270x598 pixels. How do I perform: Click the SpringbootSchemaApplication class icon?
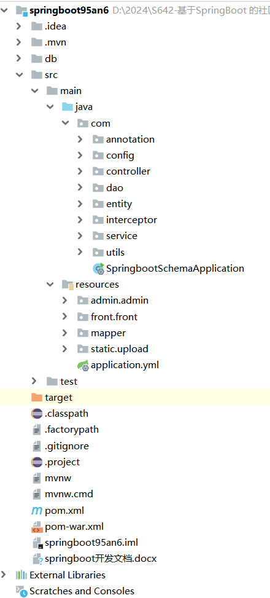(99, 269)
